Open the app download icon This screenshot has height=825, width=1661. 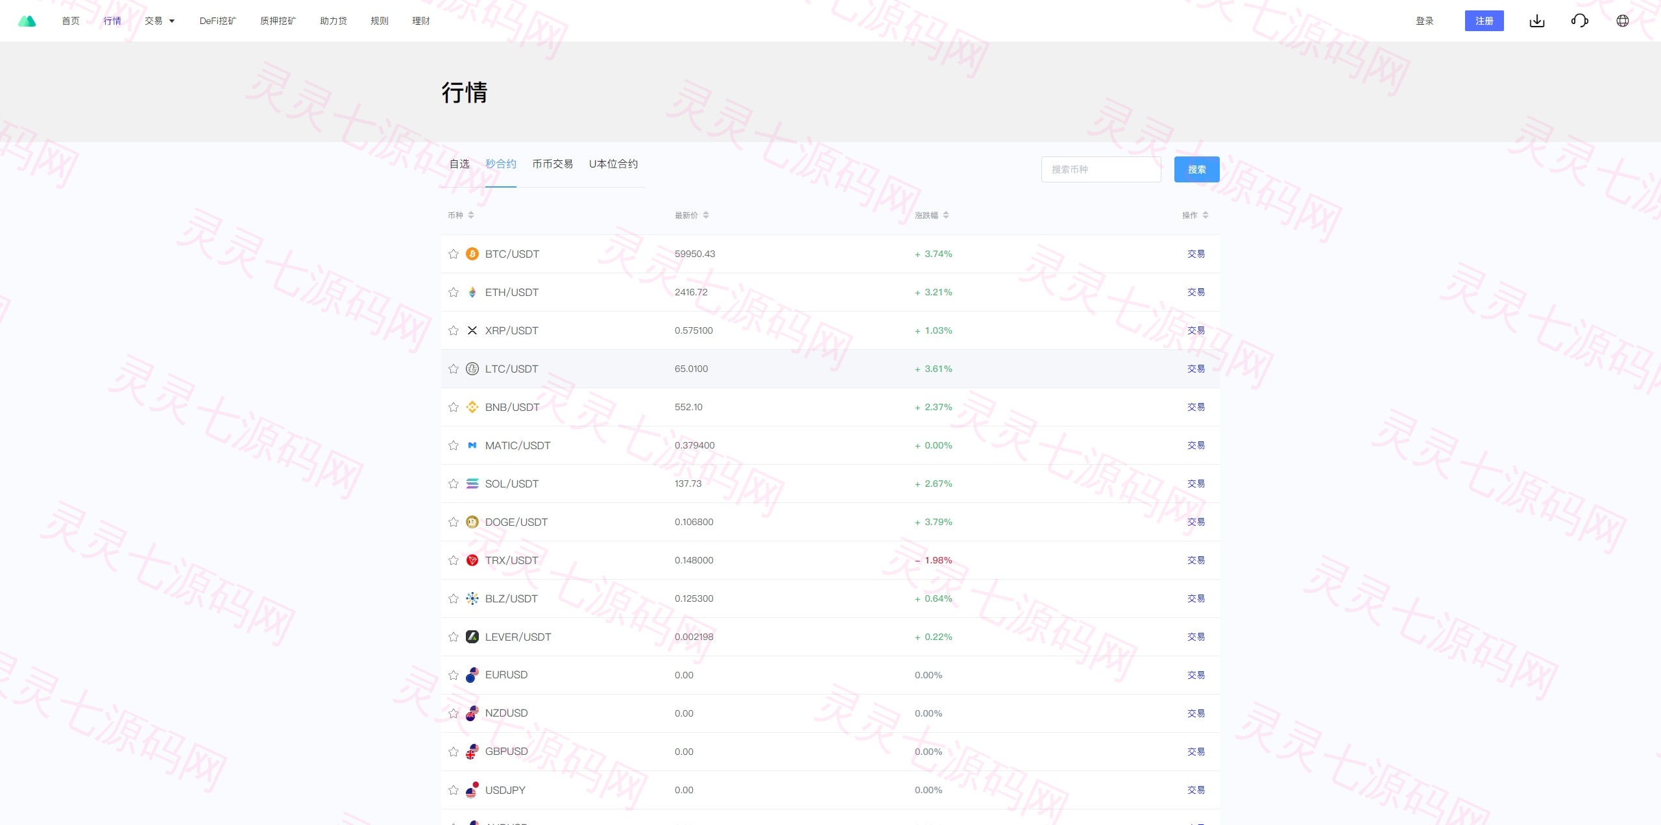pyautogui.click(x=1537, y=21)
